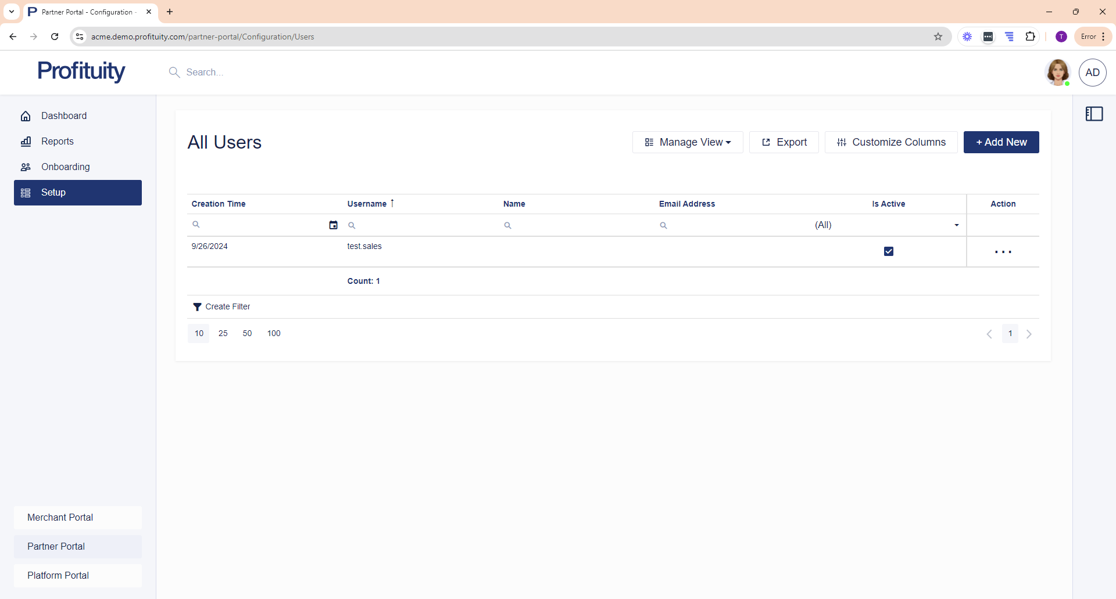Click the side panel toggle icon

pos(1094,114)
